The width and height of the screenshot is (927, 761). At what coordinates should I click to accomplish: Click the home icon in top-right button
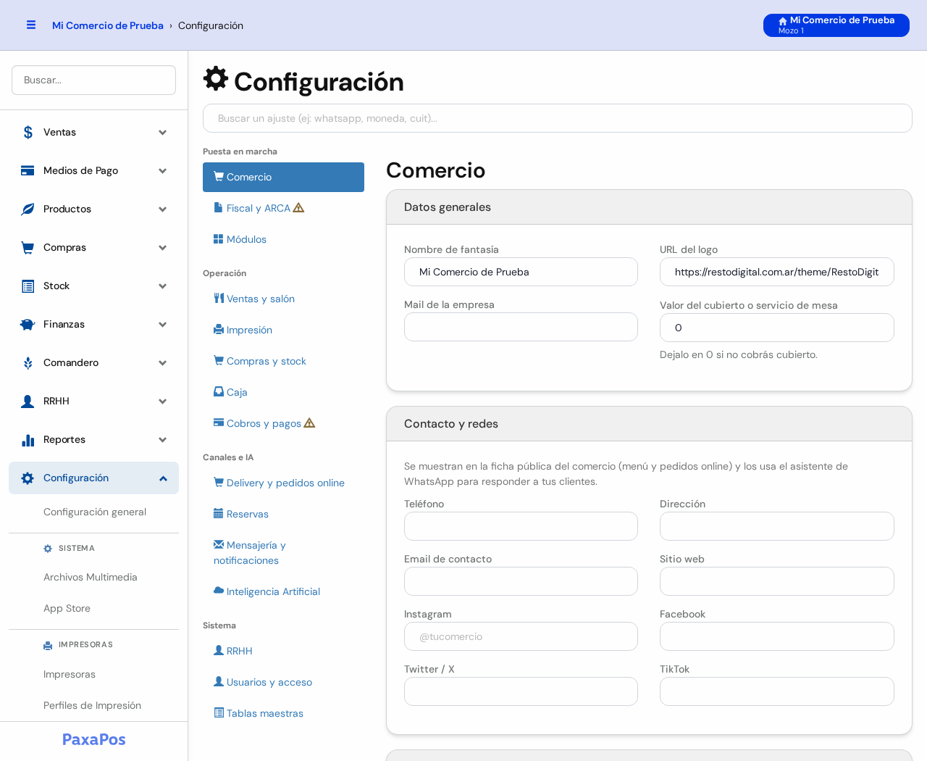[x=783, y=21]
